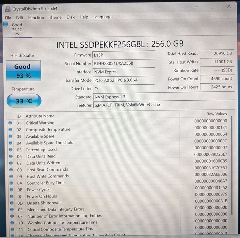Click the Attribute Name column header
This screenshot has width=240, height=238.
tap(40, 116)
